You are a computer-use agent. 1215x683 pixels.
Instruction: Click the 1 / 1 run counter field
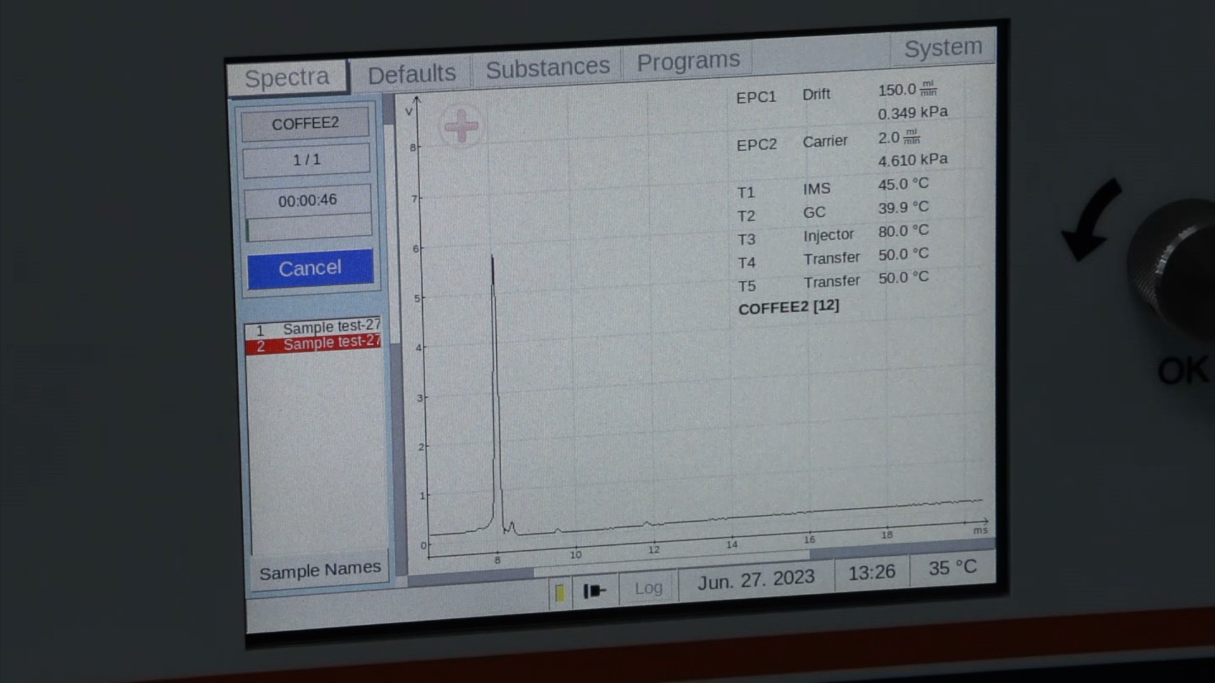pos(306,160)
